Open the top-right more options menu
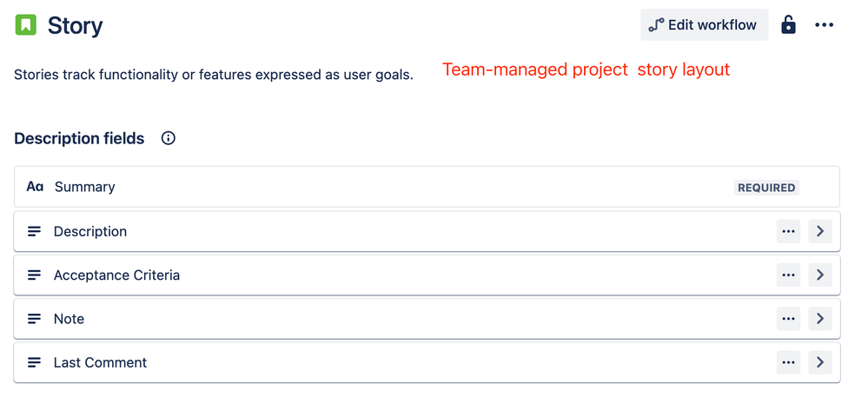The width and height of the screenshot is (868, 404). click(824, 25)
